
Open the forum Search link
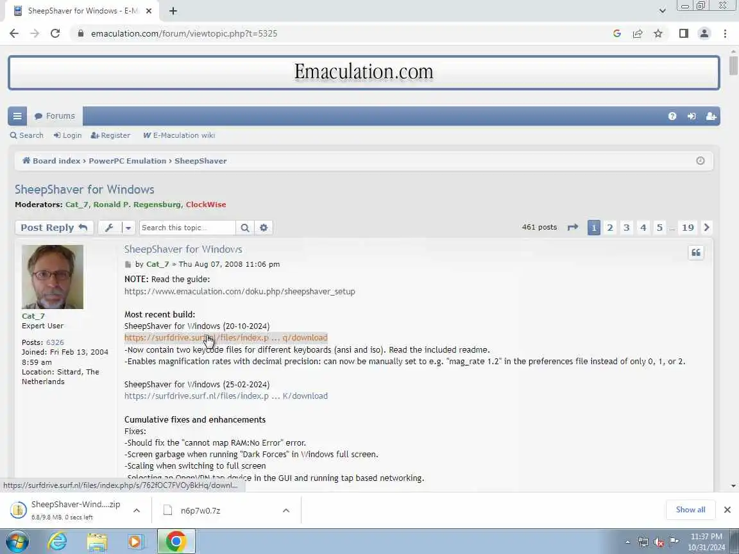[x=27, y=135]
